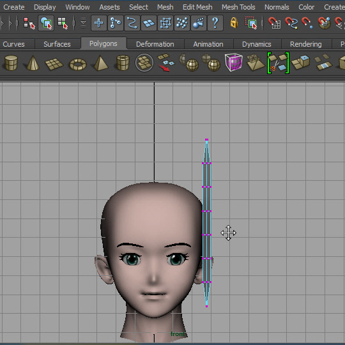Open the Mesh Tools menu

click(238, 7)
